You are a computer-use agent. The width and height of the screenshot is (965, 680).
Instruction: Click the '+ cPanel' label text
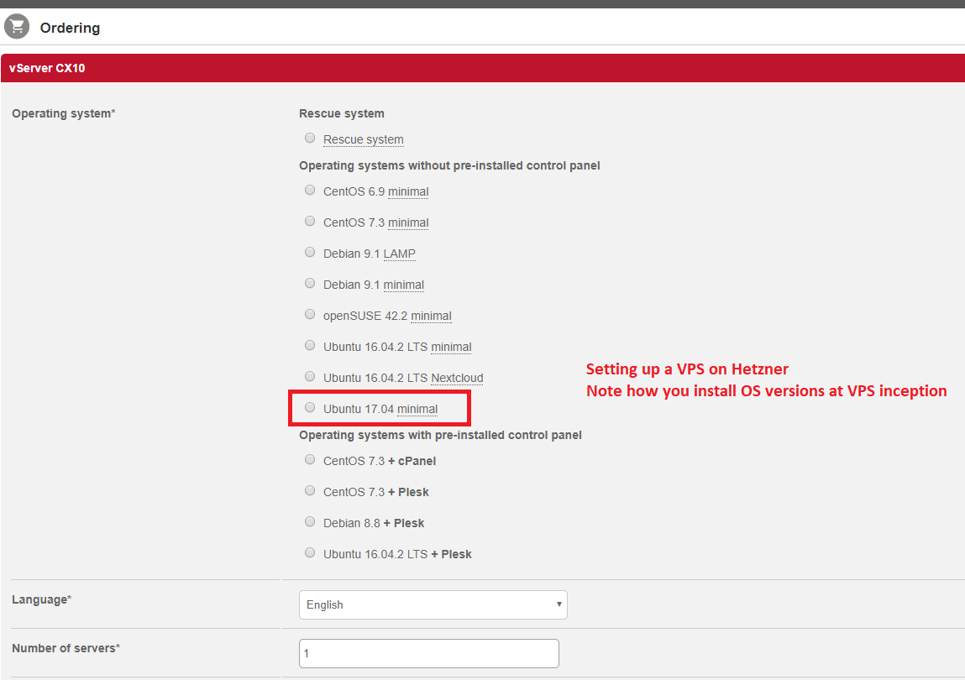click(x=412, y=461)
